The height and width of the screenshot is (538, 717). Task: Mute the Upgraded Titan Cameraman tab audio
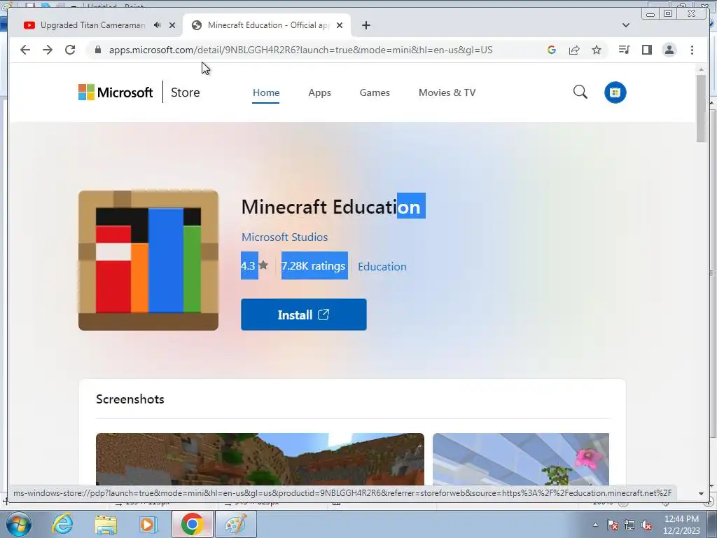click(x=158, y=25)
